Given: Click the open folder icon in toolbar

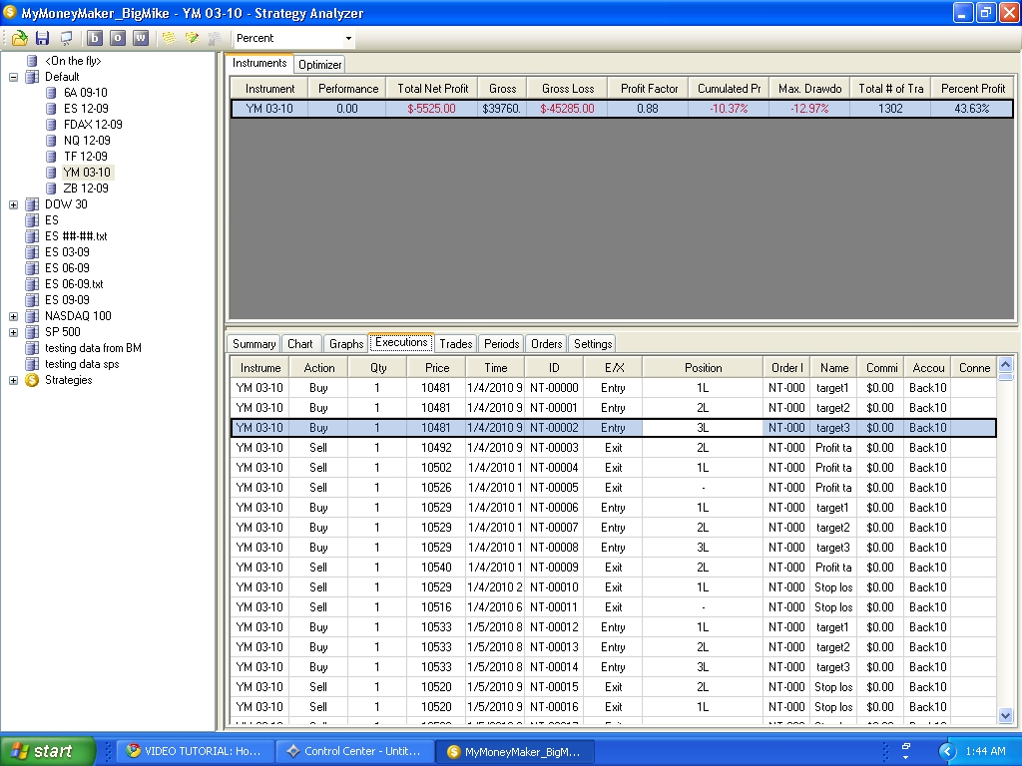Looking at the screenshot, I should [20, 39].
